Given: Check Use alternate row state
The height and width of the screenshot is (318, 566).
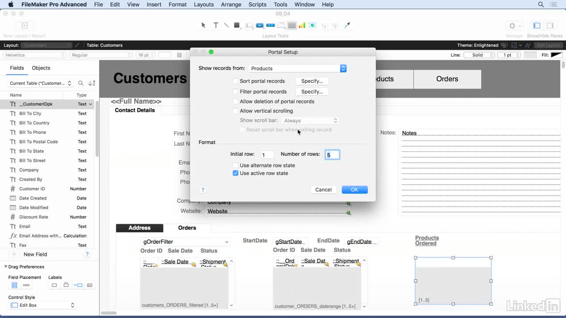Looking at the screenshot, I should point(236,165).
